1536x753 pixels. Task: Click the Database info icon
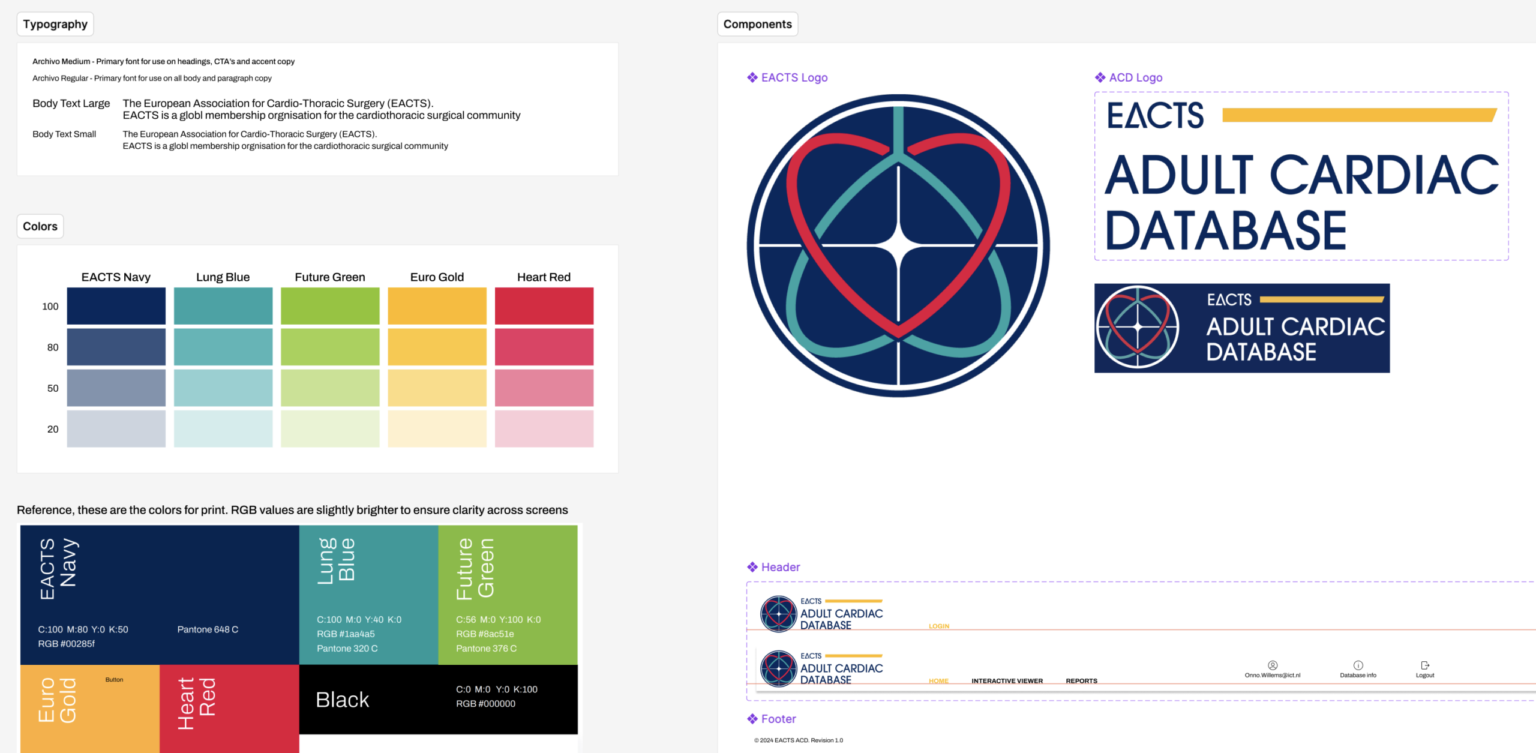tap(1357, 666)
